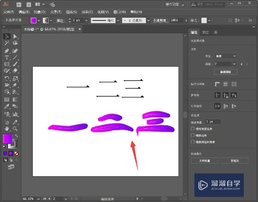Select the Shape Builder tool
This screenshot has height=202, width=258.
7,92
